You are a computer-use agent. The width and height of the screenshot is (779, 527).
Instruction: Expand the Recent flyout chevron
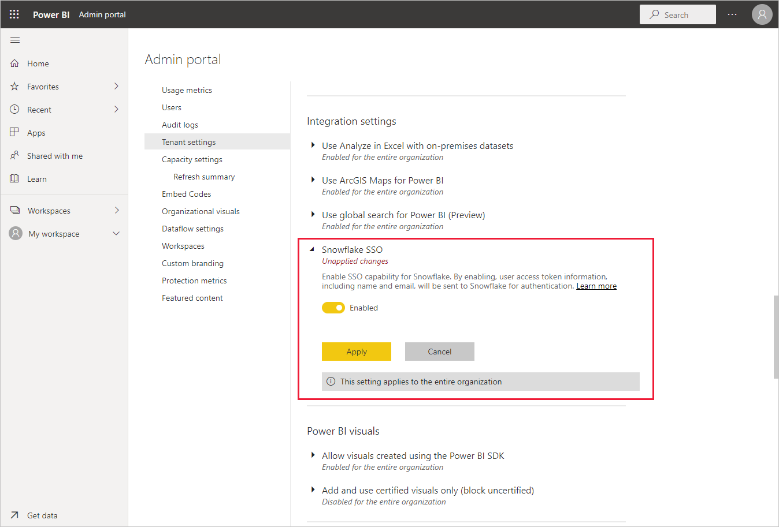116,109
